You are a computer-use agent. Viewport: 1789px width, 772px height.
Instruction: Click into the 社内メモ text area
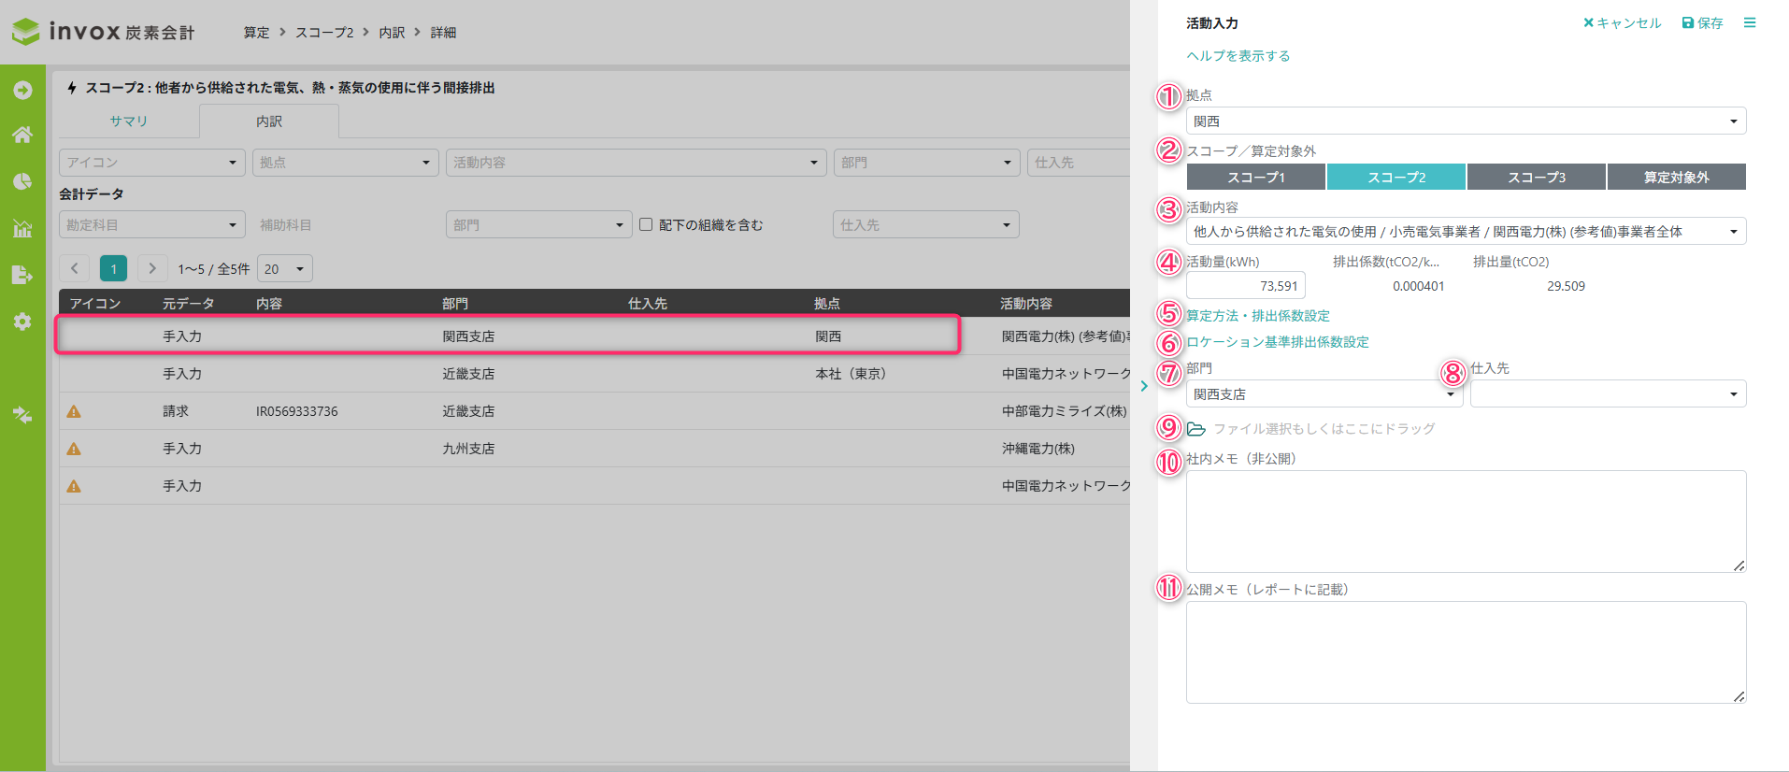click(1465, 521)
